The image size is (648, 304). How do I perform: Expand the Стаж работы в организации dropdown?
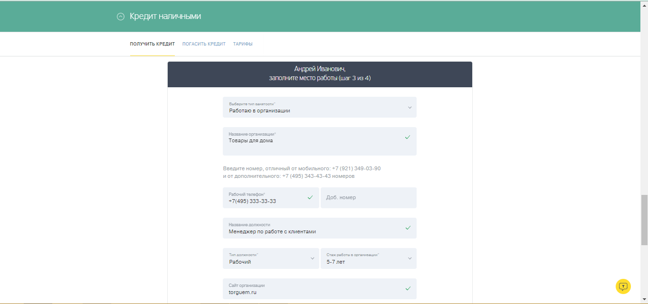pos(410,258)
